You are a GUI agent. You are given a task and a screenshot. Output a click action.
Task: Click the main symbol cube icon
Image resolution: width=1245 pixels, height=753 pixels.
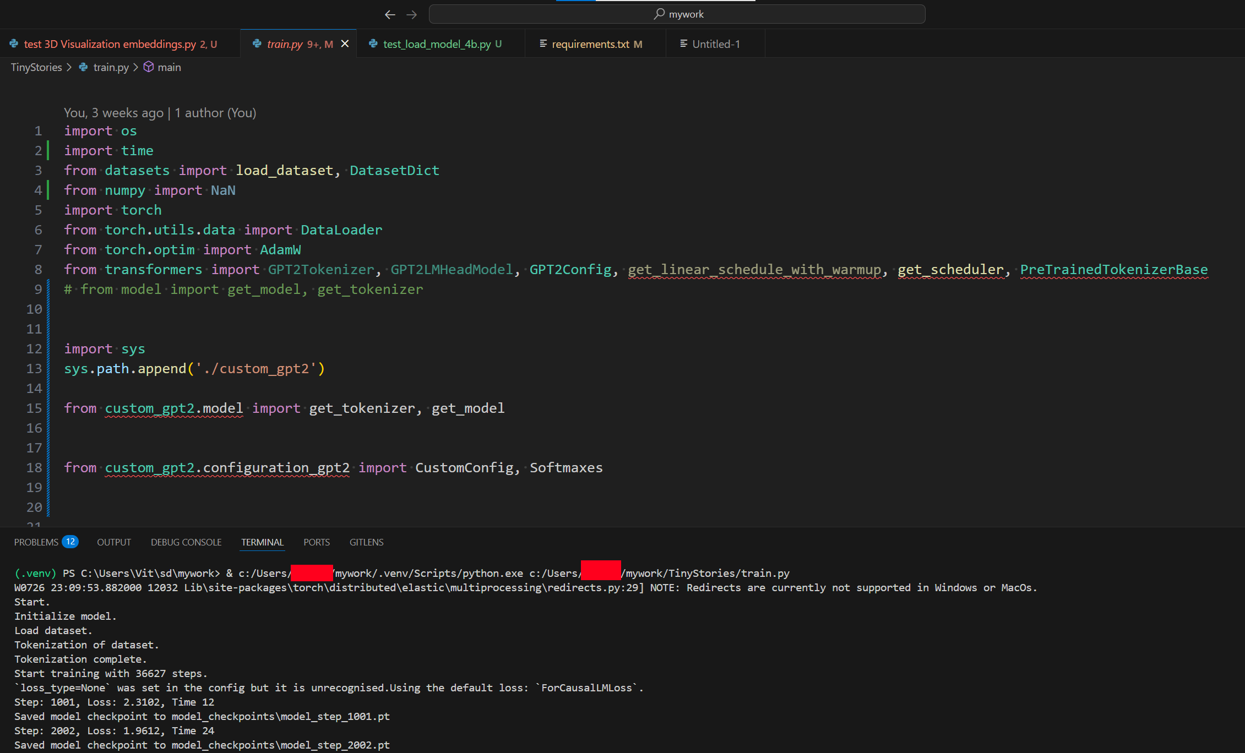(149, 67)
